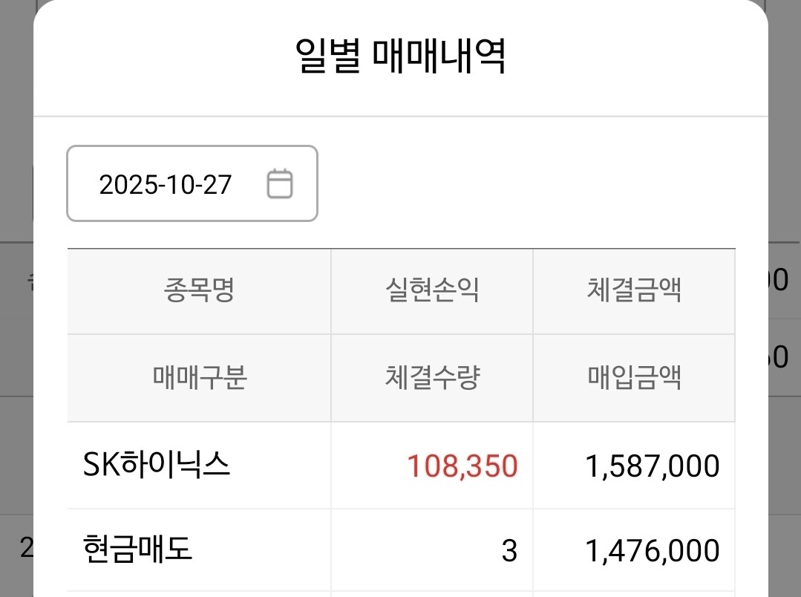Tap the dimmed area above the dialog

tap(15, 6)
